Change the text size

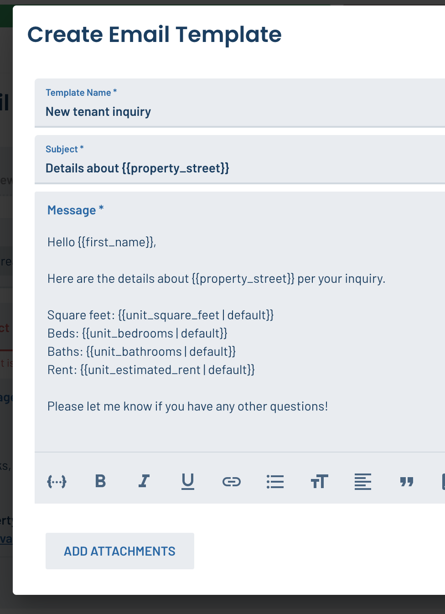coord(319,481)
